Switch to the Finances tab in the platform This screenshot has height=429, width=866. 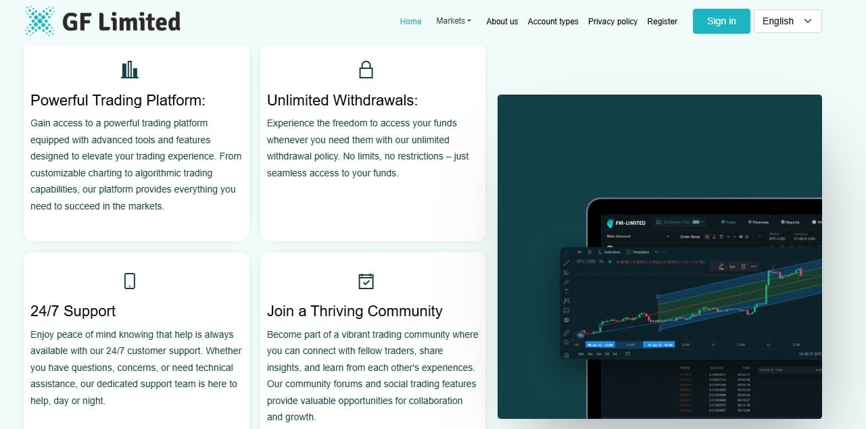pos(759,222)
